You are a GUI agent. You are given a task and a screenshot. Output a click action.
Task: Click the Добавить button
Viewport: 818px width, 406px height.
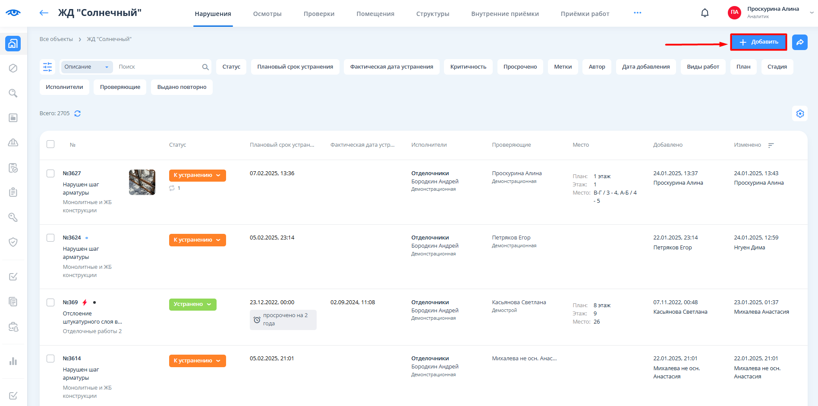pos(758,42)
